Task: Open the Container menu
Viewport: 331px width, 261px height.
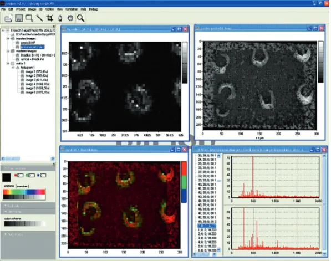Action: [72, 9]
